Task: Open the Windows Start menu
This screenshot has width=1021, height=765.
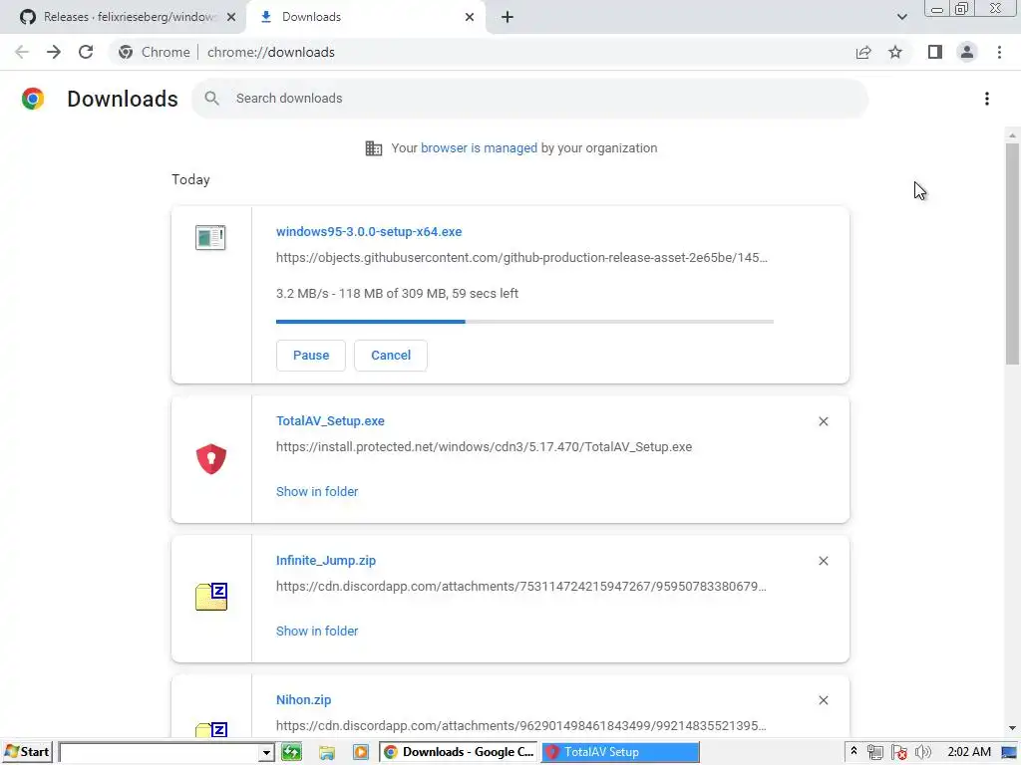Action: (x=27, y=752)
